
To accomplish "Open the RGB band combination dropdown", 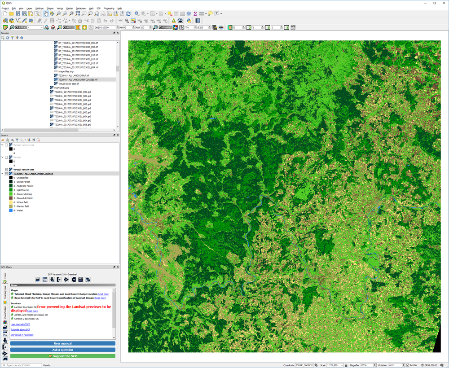I will point(42,27).
